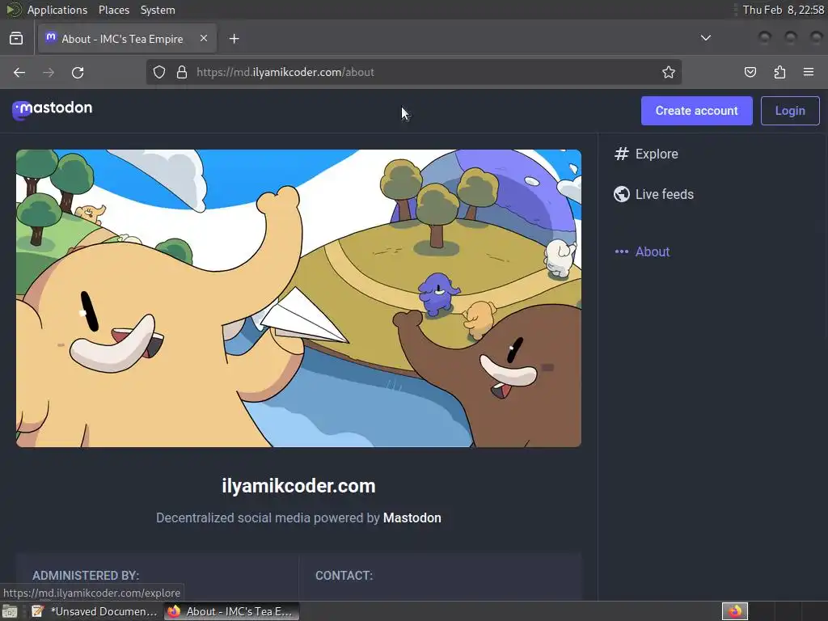Click the Create account button
The height and width of the screenshot is (621, 828).
click(696, 111)
